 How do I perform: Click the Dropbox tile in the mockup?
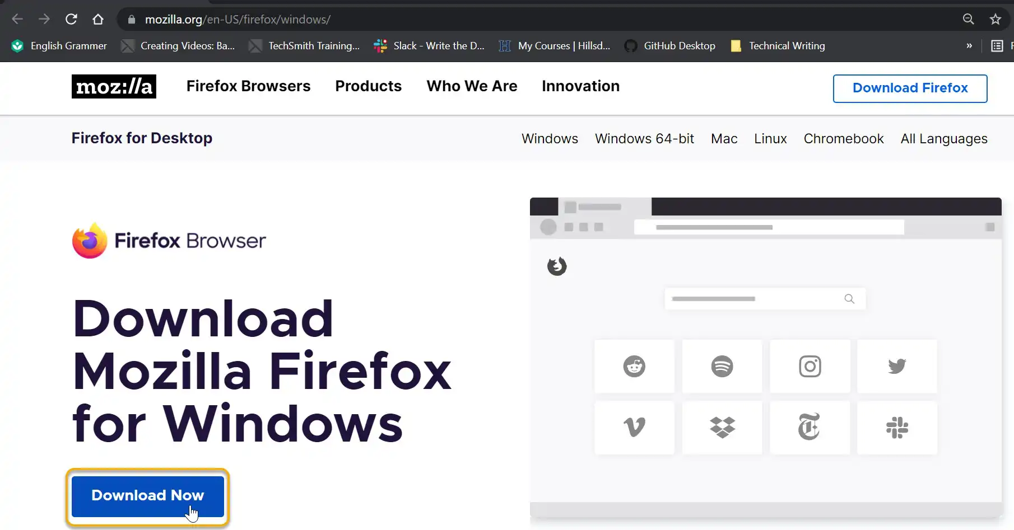pyautogui.click(x=722, y=428)
